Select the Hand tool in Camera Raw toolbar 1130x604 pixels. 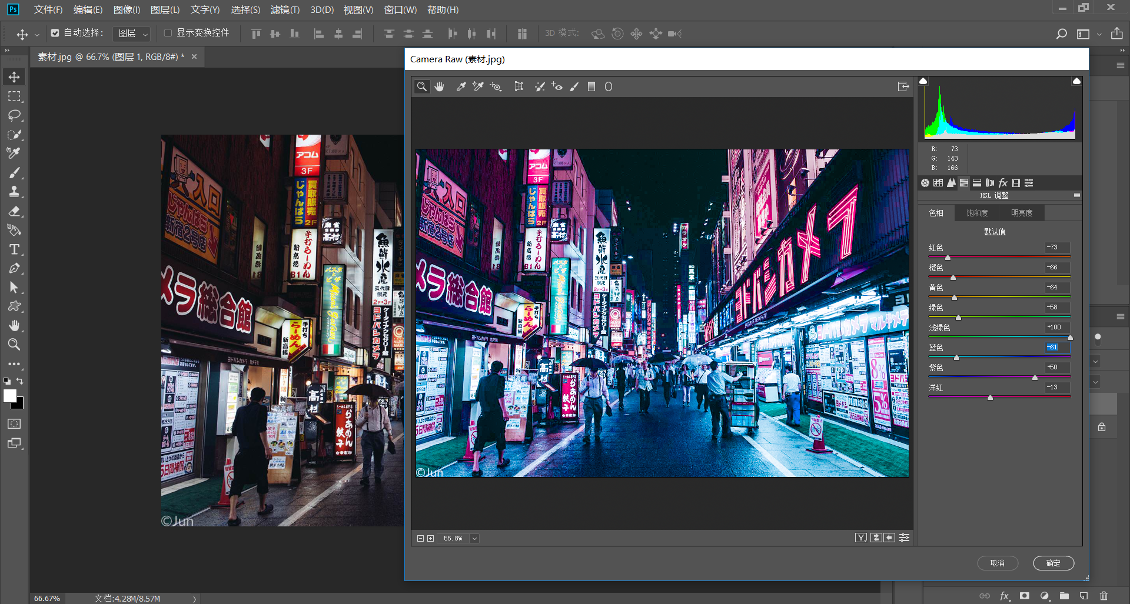click(x=439, y=86)
